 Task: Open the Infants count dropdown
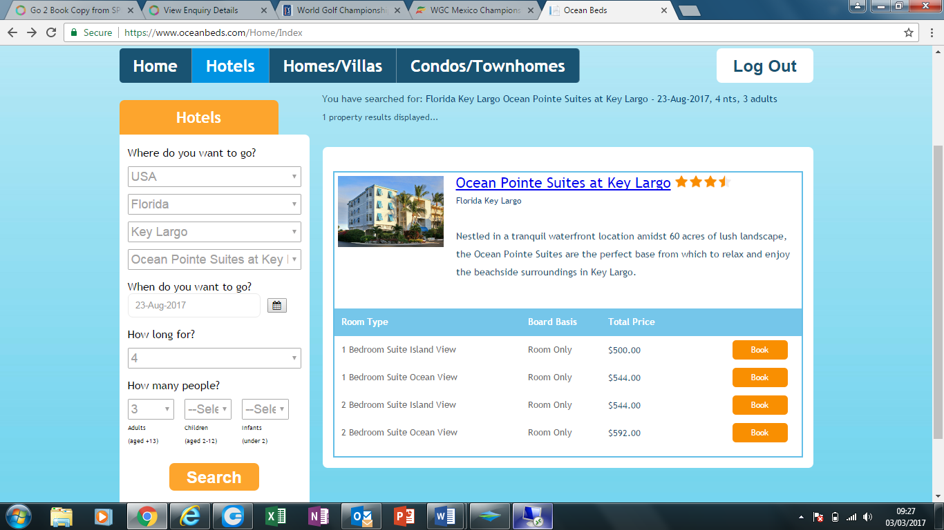(x=265, y=409)
